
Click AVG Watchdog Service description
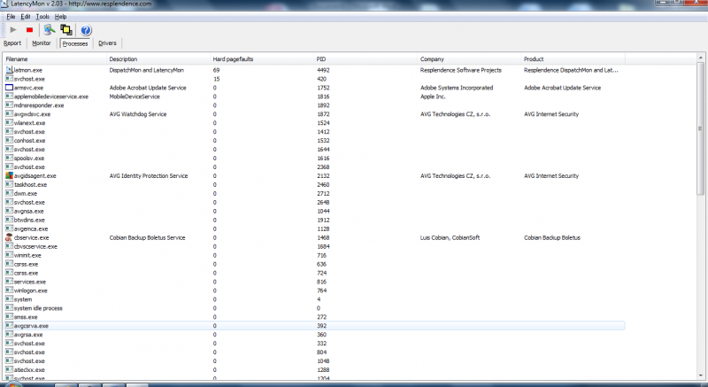[x=138, y=113]
